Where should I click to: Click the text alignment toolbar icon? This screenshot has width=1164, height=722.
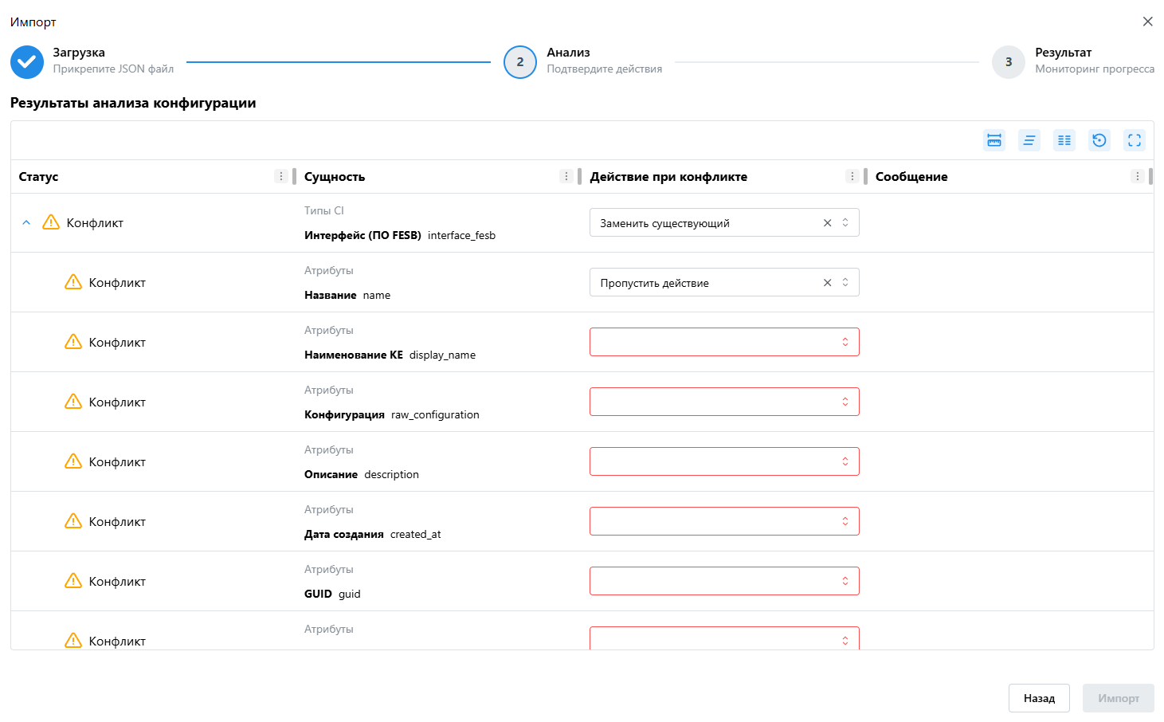1029,140
